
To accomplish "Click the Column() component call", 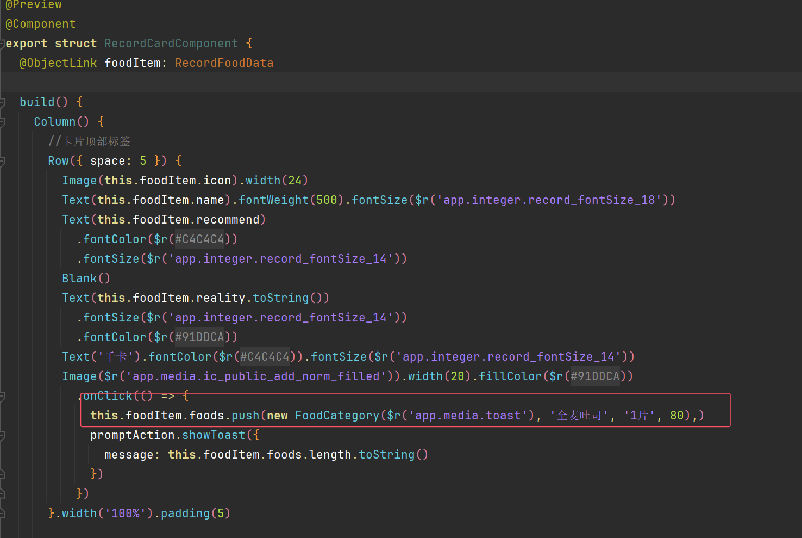I will click(61, 122).
